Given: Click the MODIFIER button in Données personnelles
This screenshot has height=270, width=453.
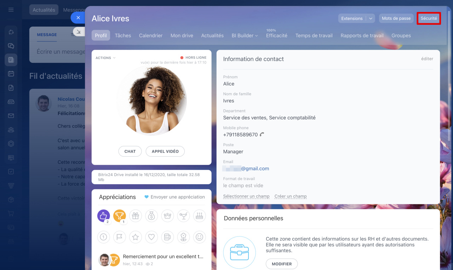Looking at the screenshot, I should (282, 264).
